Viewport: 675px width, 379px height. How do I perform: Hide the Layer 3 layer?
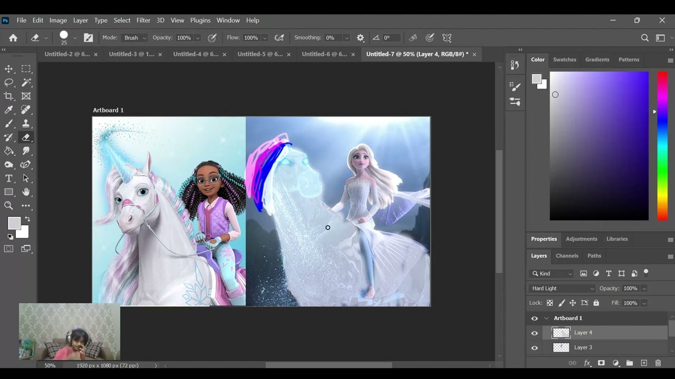pos(534,347)
